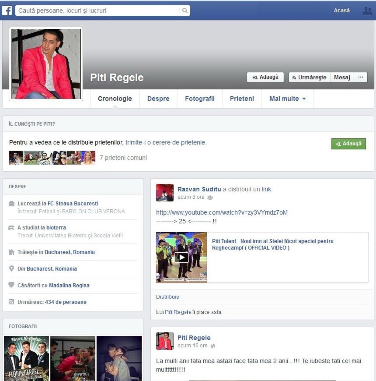Click the search magnifier icon

tap(185, 11)
